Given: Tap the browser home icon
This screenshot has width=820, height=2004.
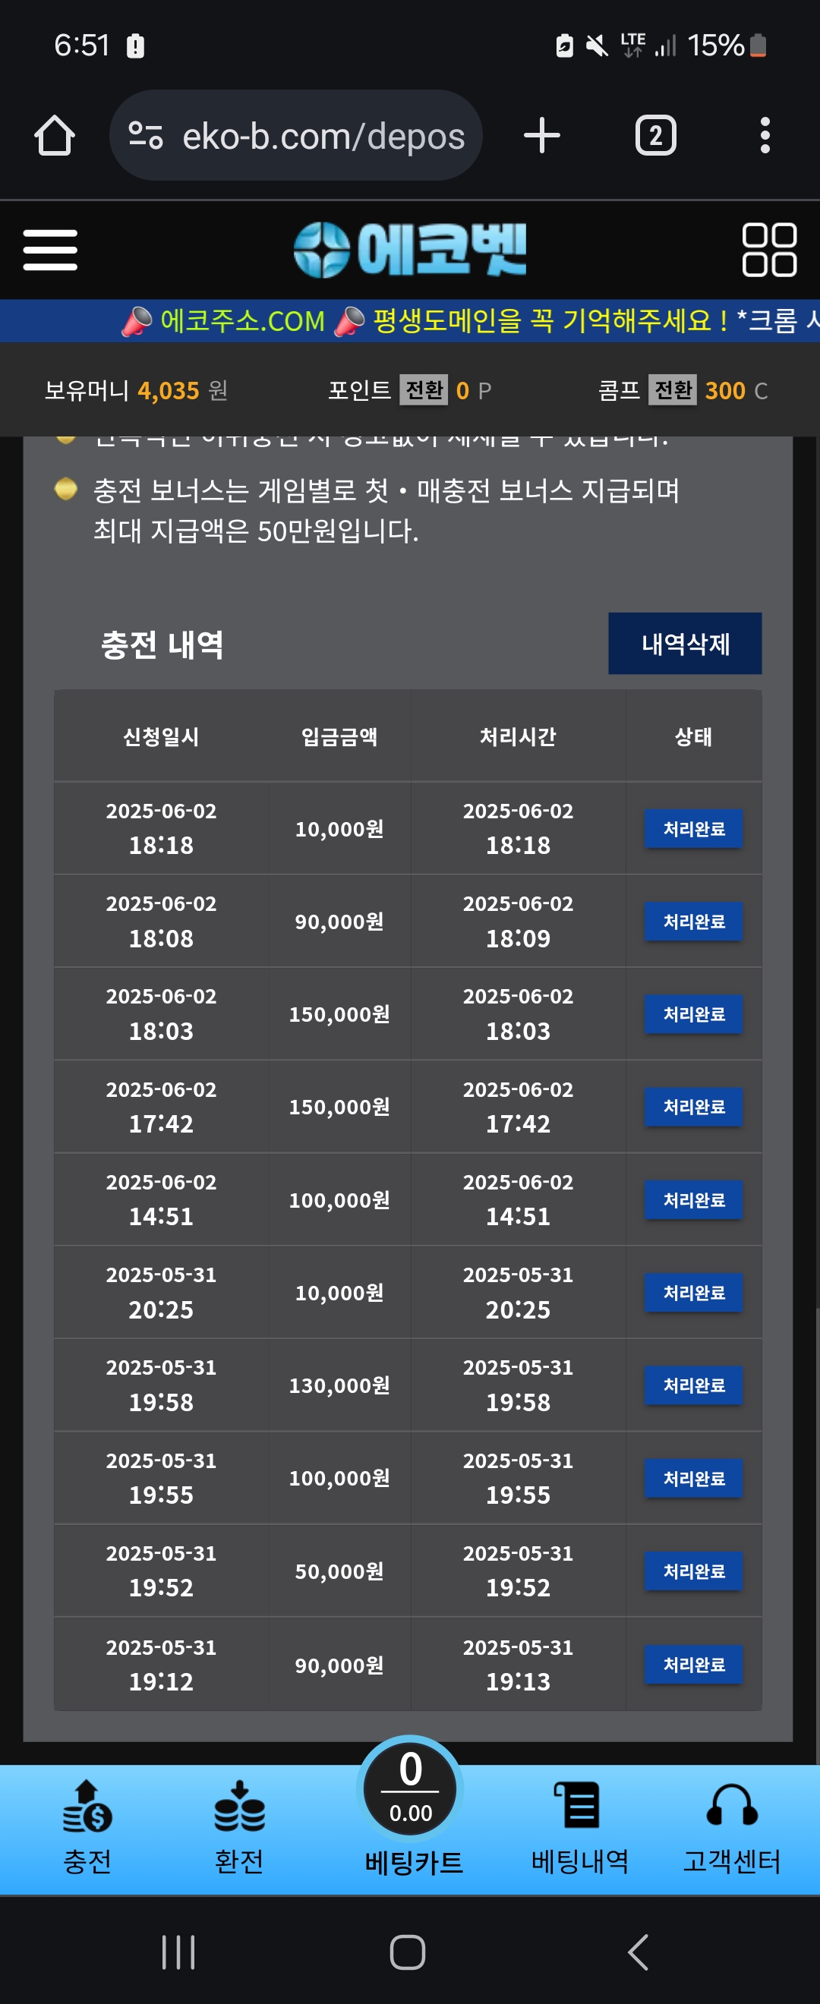Looking at the screenshot, I should [55, 135].
